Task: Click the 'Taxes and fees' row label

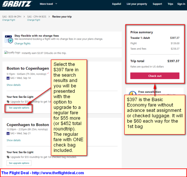Action: (x=138, y=49)
